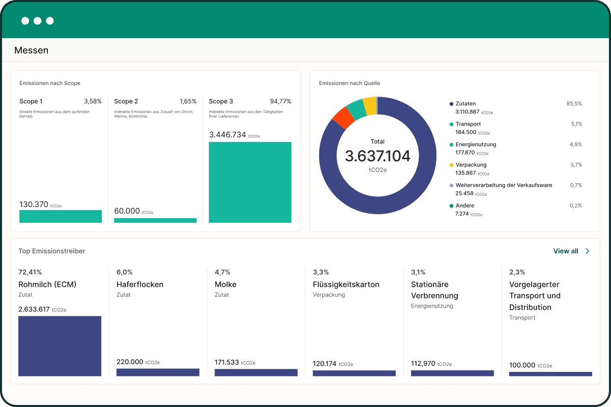Screen dimensions: 611x407
Task: Click the 171.533 Molke value
Action: coord(227,362)
